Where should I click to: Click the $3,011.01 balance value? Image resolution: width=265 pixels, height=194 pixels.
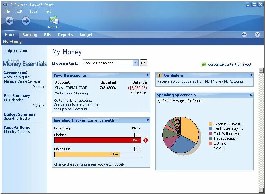tap(139, 93)
